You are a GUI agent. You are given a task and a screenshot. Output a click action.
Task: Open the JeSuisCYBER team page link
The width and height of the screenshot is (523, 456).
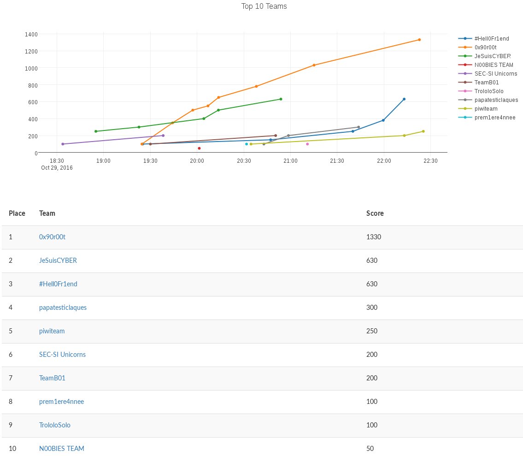point(58,261)
